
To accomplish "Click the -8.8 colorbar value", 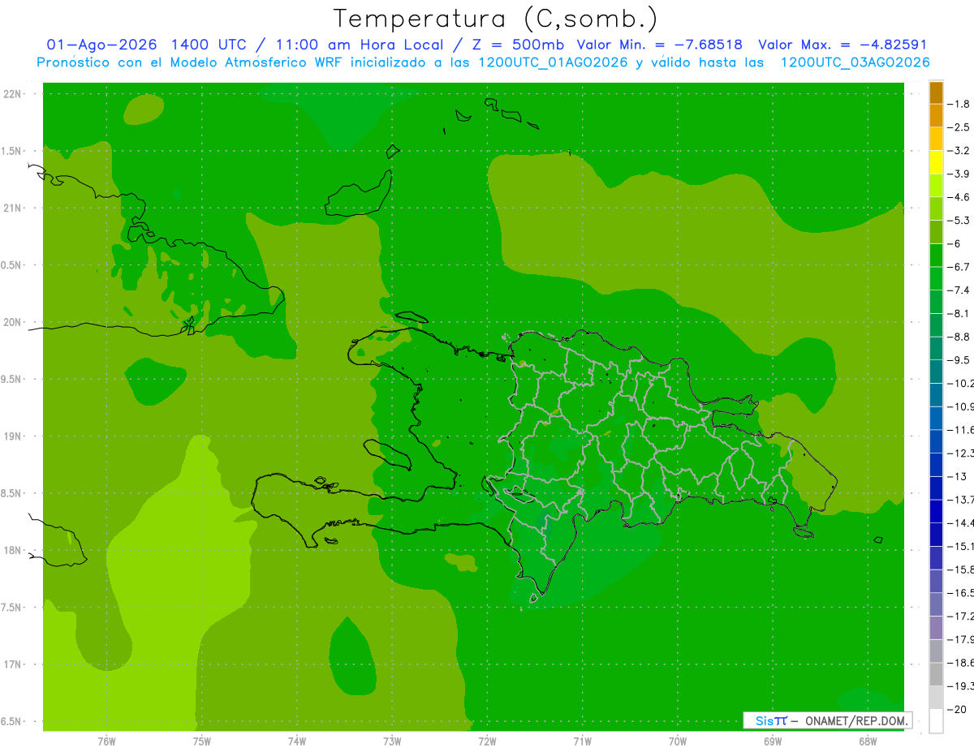I will tap(959, 337).
